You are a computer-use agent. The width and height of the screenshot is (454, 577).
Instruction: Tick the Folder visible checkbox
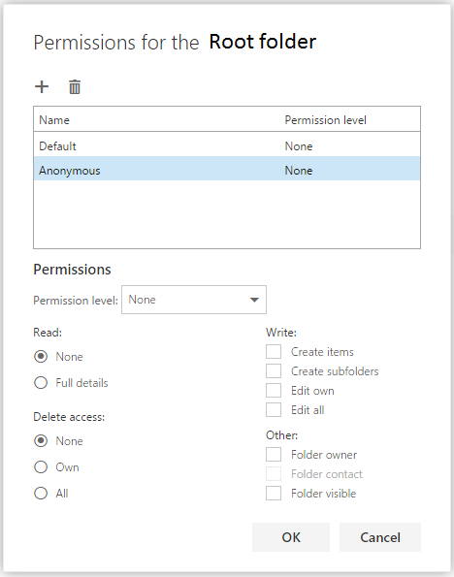click(x=274, y=493)
